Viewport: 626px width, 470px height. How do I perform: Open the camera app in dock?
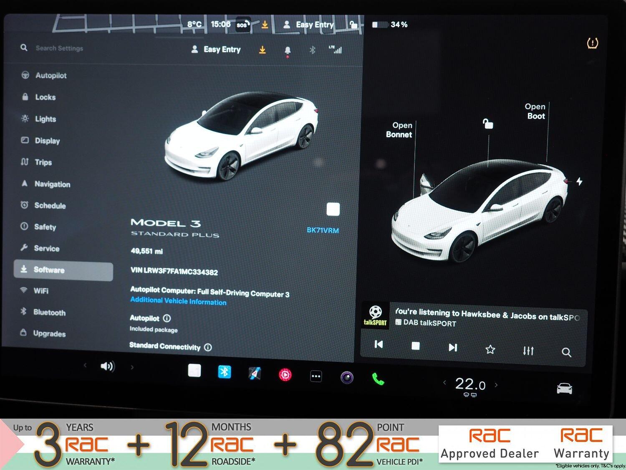(x=347, y=378)
